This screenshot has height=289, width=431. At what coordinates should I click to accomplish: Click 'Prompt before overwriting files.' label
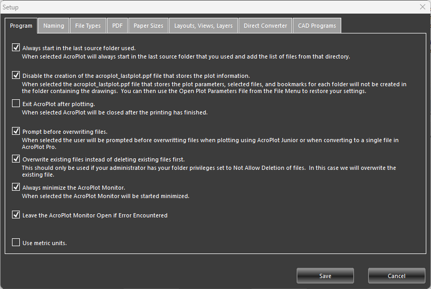(65, 132)
